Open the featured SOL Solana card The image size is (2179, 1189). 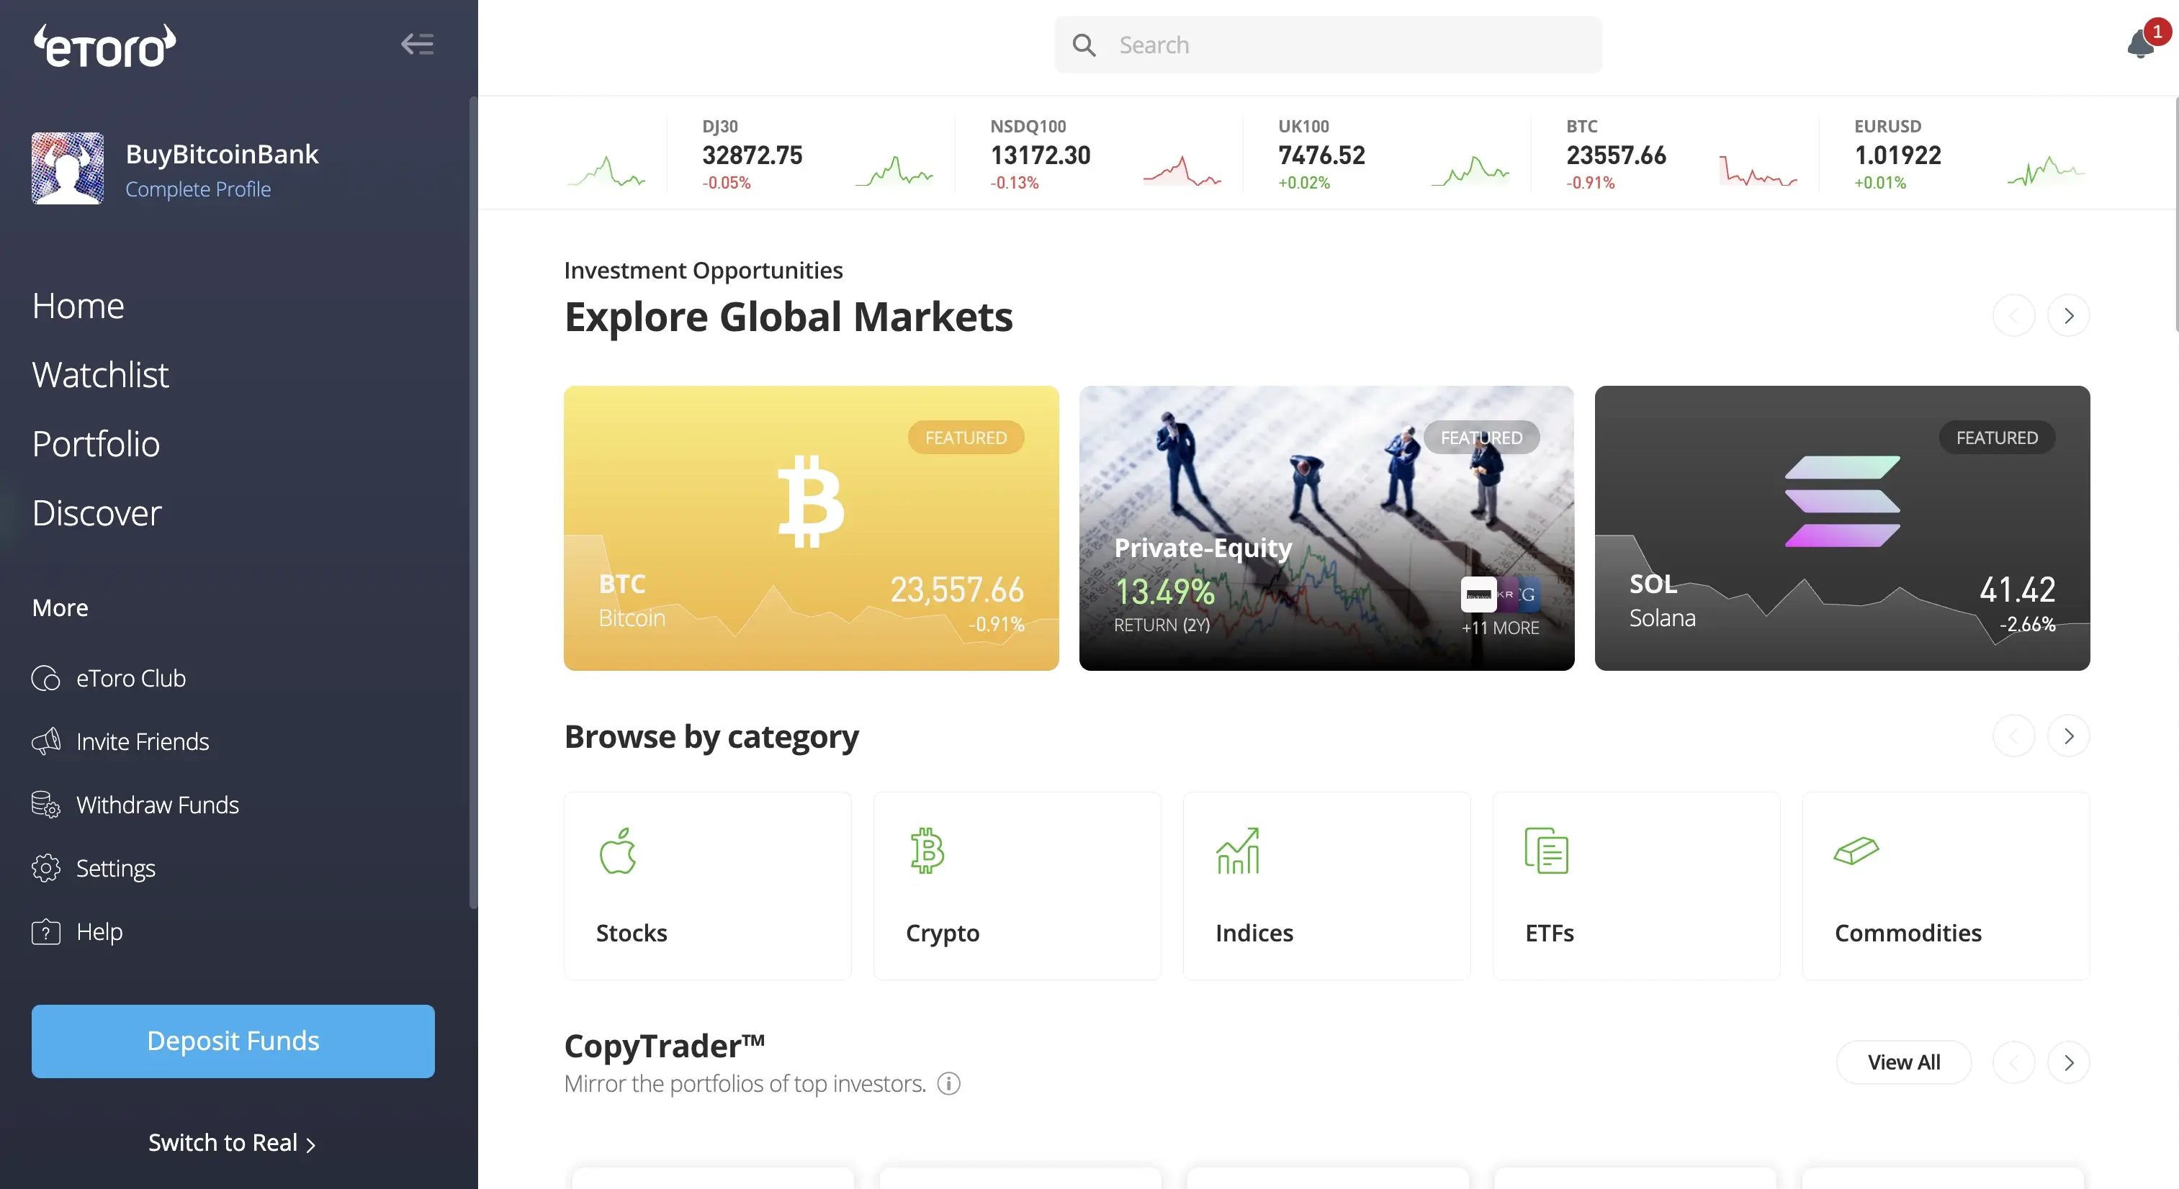1841,528
